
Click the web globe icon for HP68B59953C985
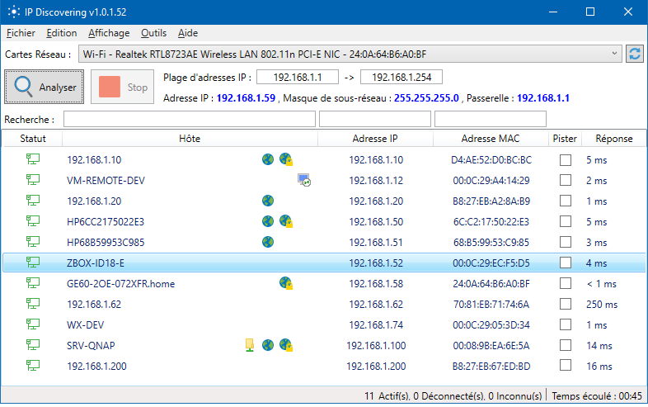pyautogui.click(x=268, y=242)
